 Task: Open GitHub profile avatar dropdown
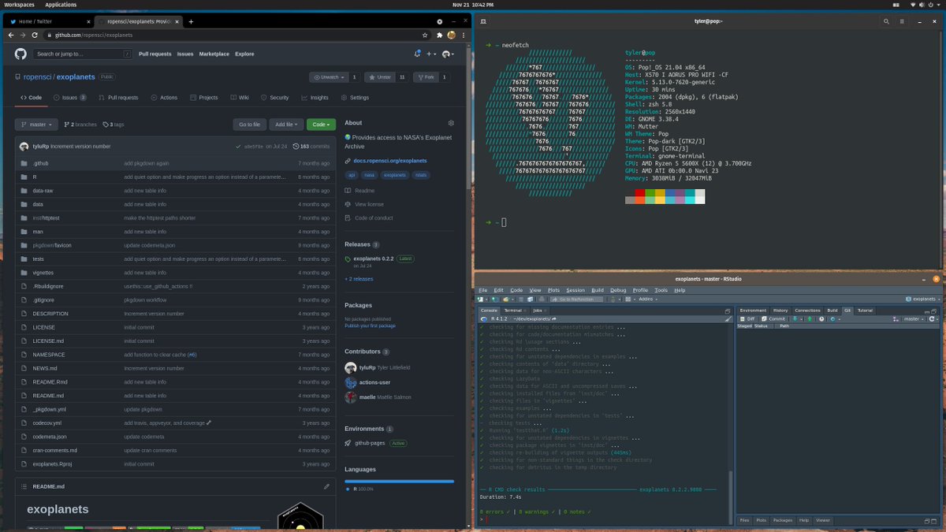tap(448, 54)
